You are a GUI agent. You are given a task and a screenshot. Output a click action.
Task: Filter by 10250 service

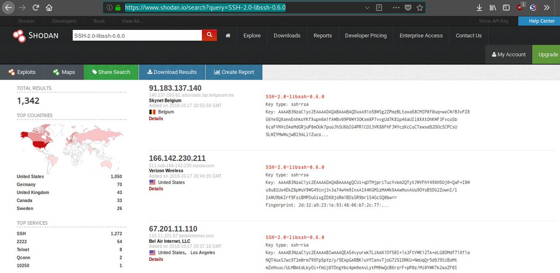coord(23,266)
